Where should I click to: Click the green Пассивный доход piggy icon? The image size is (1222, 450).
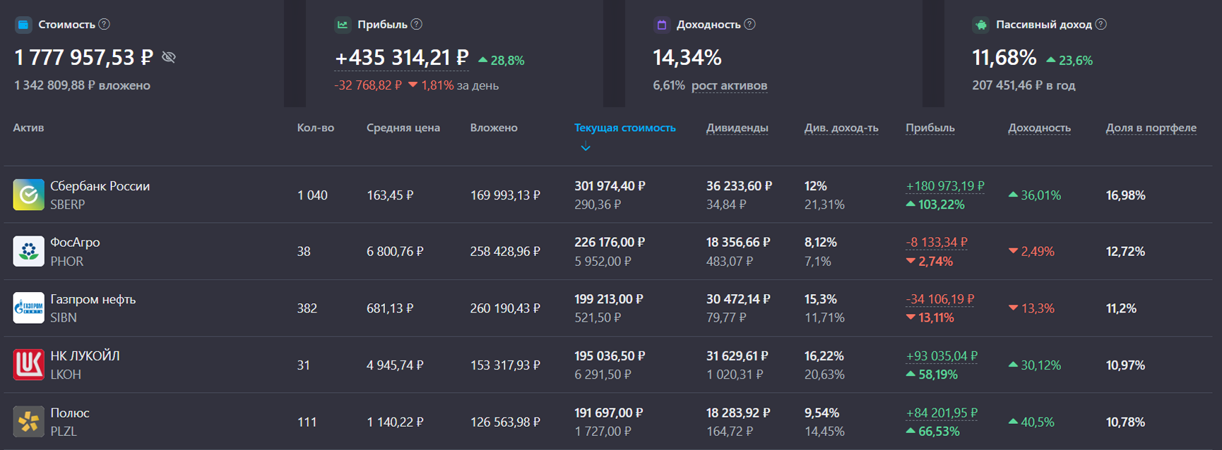pyautogui.click(x=981, y=25)
